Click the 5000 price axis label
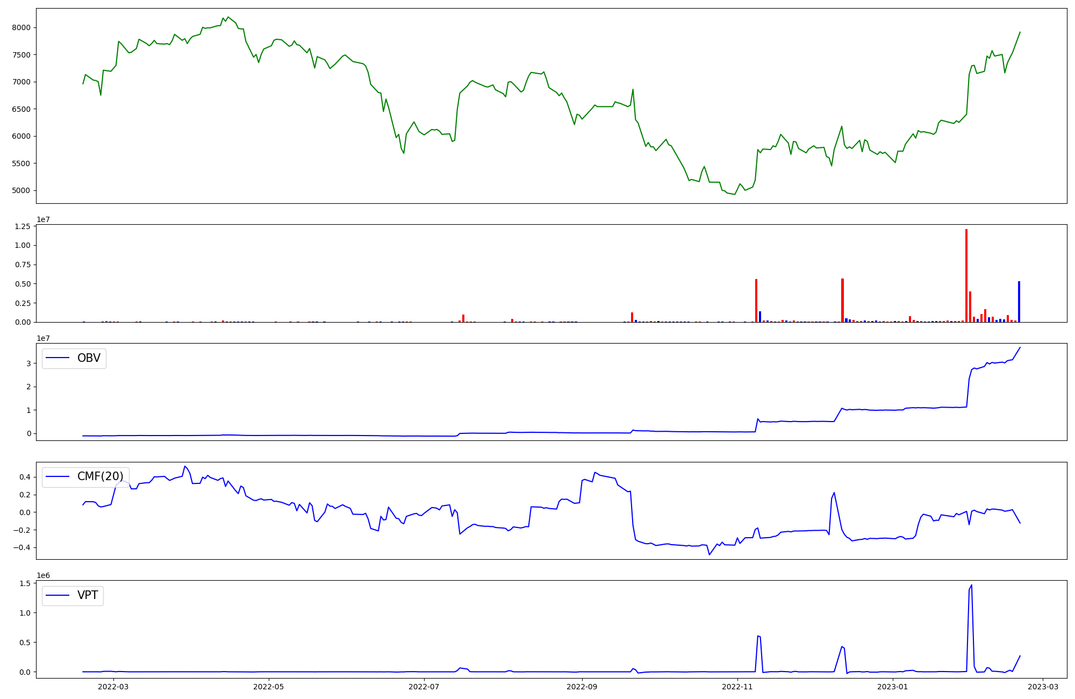This screenshot has width=1075, height=699. click(x=21, y=190)
